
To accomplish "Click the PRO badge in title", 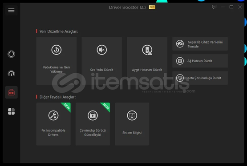I will tap(152, 7).
